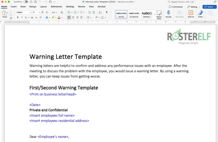
Task: Expand the styles gallery arrow
Action: pos(154,14)
